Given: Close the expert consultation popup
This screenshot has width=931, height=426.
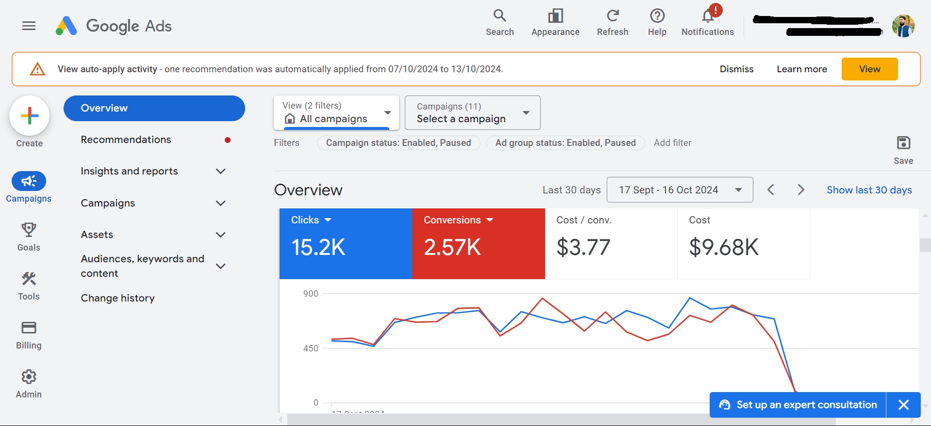Looking at the screenshot, I should 903,405.
